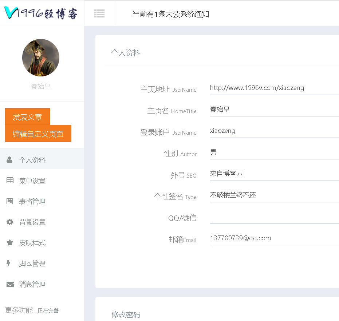
Task: Open the 1996 轻博客 logo homepage
Action: click(41, 13)
